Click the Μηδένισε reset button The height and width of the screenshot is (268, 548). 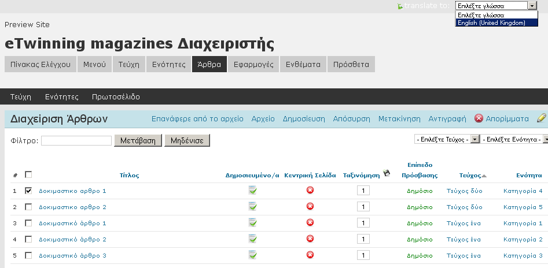(x=187, y=140)
